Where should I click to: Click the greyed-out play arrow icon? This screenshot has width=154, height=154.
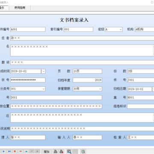pos(76,151)
